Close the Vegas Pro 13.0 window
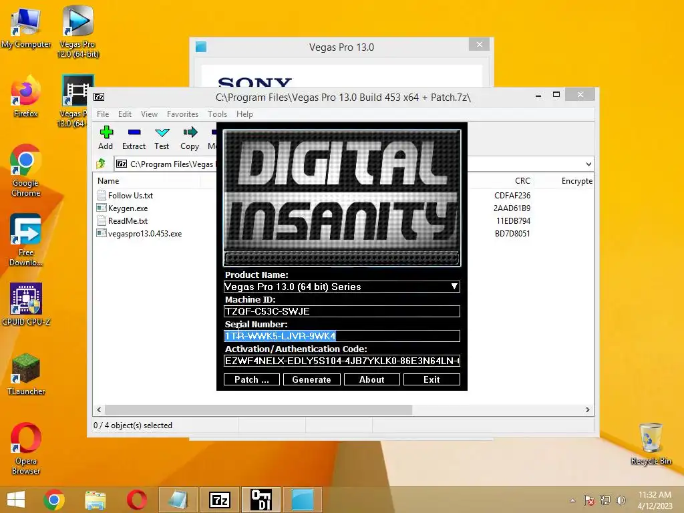Screen dimensions: 684x513 click(x=480, y=45)
